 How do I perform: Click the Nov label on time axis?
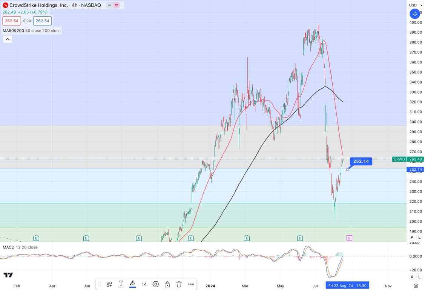(388, 286)
